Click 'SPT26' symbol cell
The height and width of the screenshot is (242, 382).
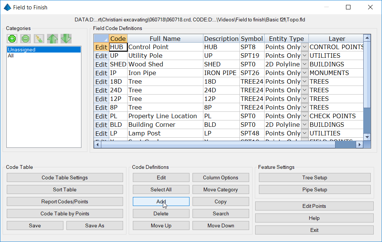[252, 73]
